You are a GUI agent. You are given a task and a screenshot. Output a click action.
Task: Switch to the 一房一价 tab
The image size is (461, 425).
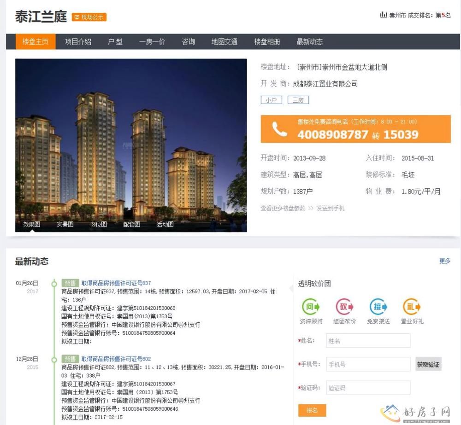click(152, 42)
